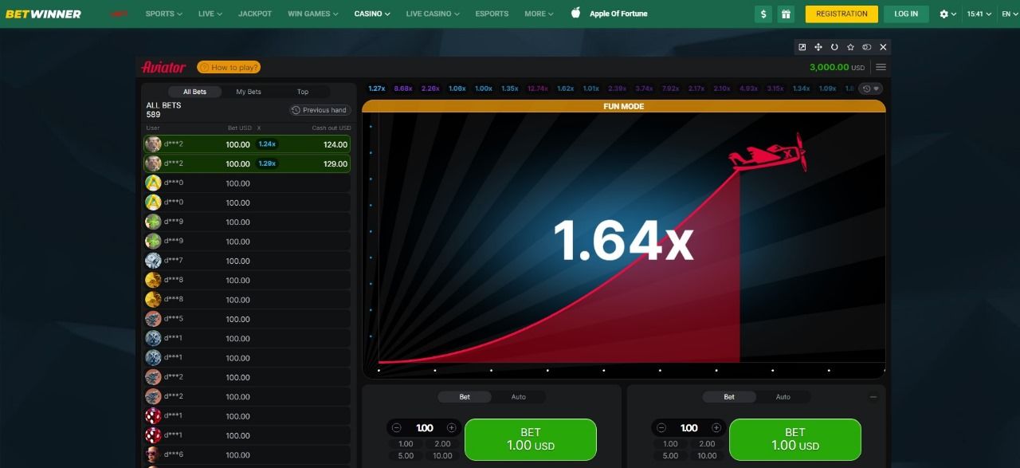Open Aviator hamburger menu icon
The image size is (1020, 468).
tap(881, 68)
